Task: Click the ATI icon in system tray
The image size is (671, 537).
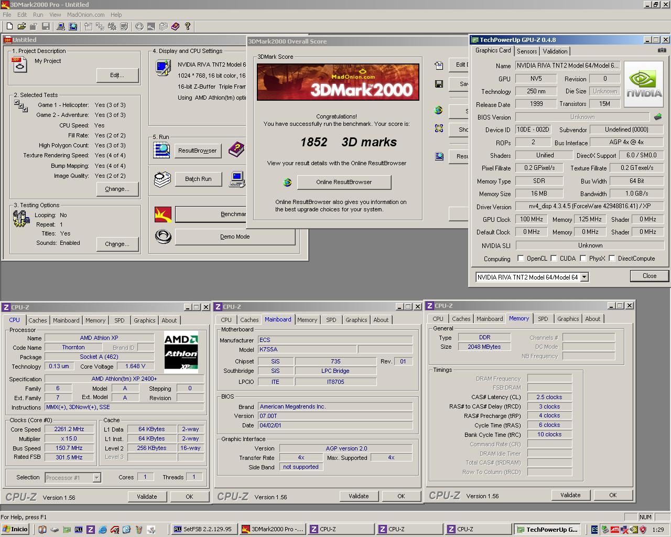Action: tap(614, 529)
